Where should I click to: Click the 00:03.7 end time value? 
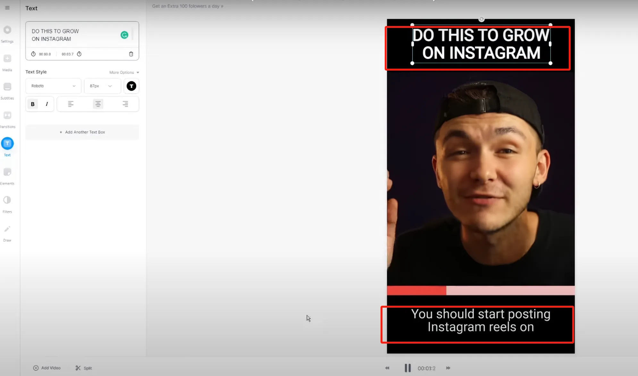68,54
